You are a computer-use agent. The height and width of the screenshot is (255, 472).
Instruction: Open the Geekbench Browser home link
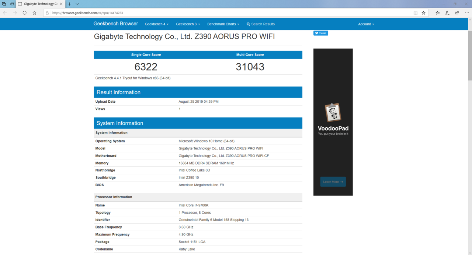point(116,24)
